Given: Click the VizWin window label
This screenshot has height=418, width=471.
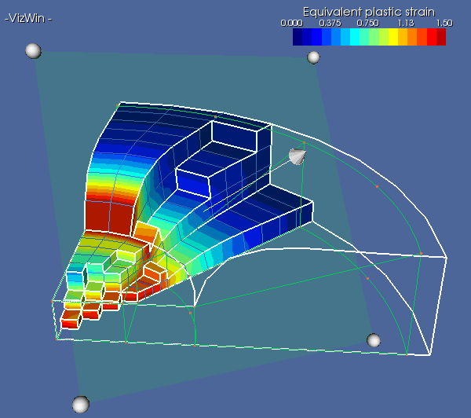Looking at the screenshot, I should click(x=28, y=19).
